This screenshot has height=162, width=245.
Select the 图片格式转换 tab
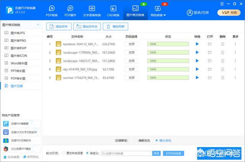pyautogui.click(x=135, y=11)
